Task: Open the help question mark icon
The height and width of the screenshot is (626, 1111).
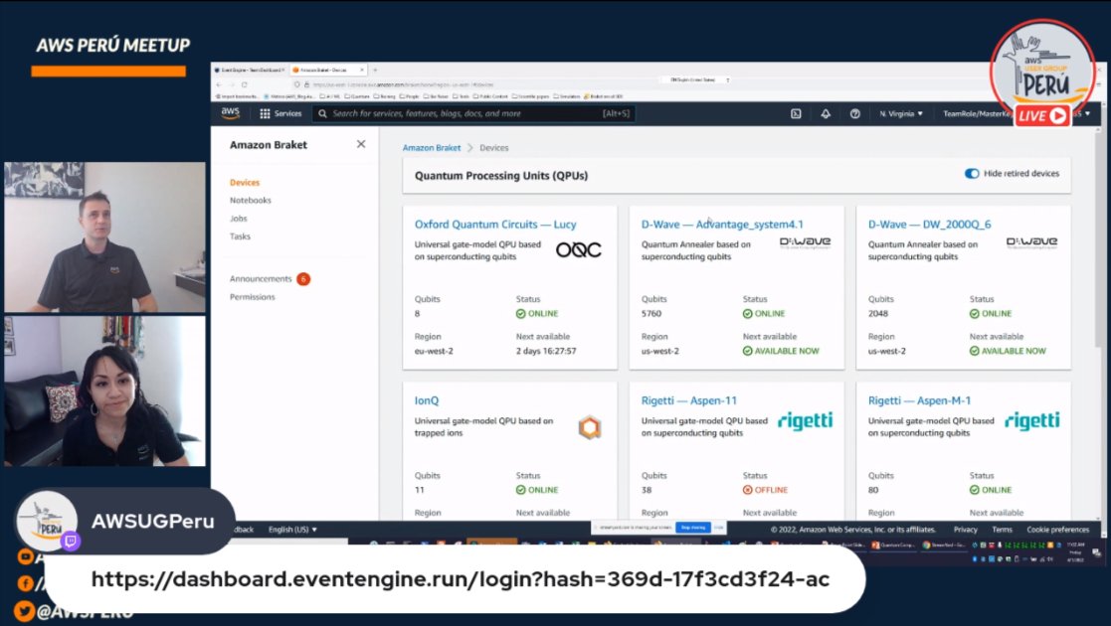Action: pos(855,113)
